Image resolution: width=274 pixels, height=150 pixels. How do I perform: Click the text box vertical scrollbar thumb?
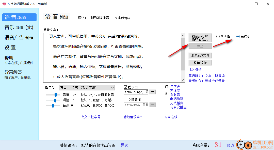pyautogui.click(x=183, y=54)
